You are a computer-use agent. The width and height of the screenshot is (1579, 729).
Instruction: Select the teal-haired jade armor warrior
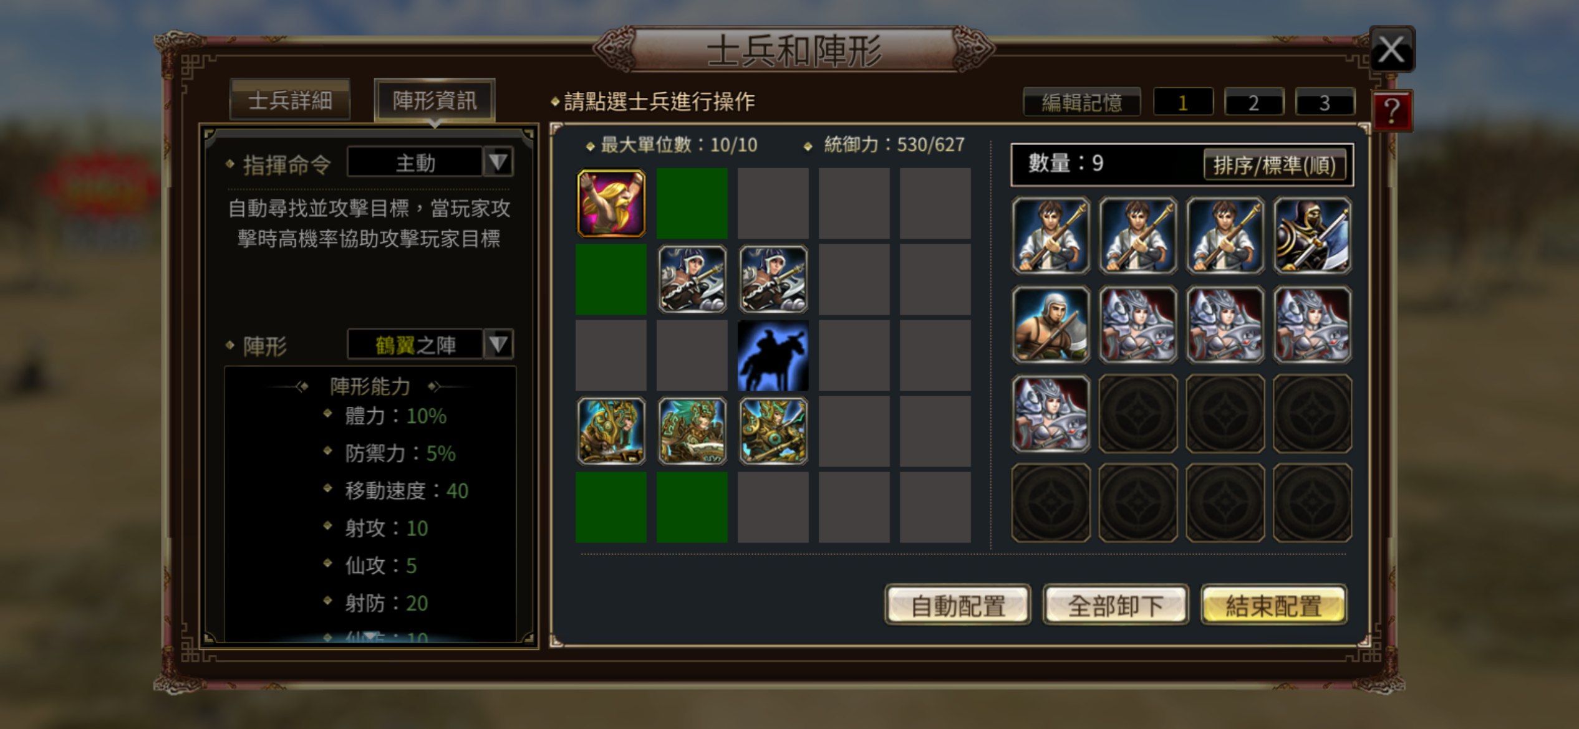pos(692,431)
